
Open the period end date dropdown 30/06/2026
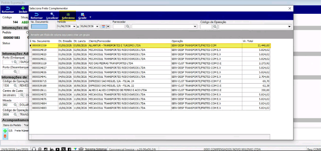97,26
